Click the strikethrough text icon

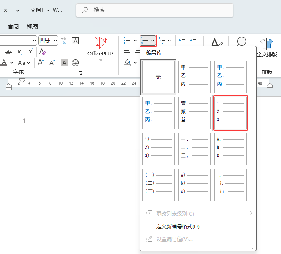(x=8, y=52)
